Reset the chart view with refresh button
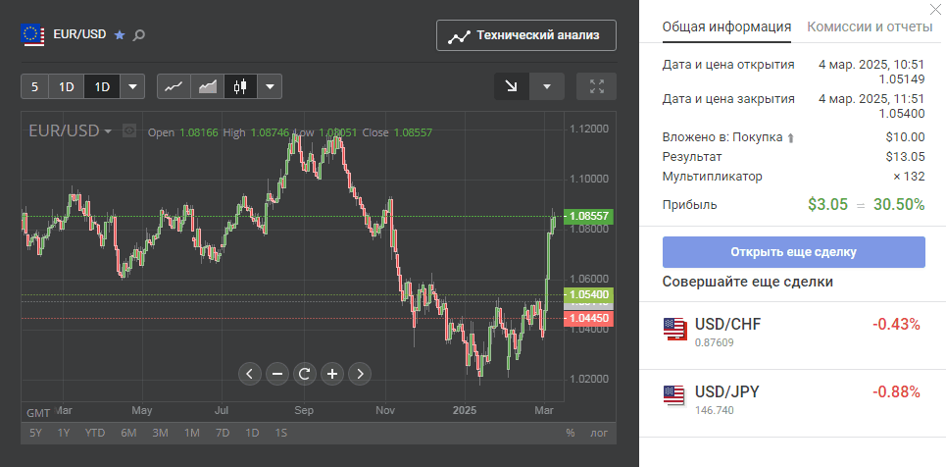 coord(305,374)
